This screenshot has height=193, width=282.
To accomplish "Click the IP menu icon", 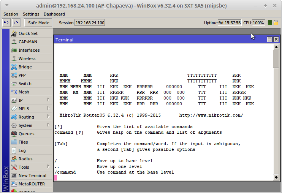I will click(x=14, y=100).
